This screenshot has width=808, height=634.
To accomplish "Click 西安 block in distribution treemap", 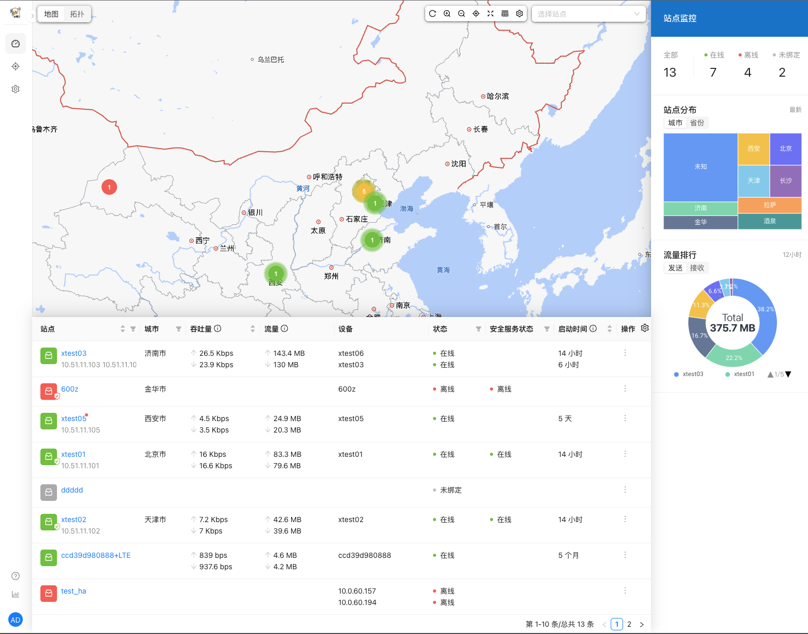I will point(754,149).
